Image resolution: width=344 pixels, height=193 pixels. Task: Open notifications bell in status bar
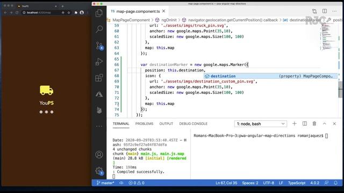[335, 183]
